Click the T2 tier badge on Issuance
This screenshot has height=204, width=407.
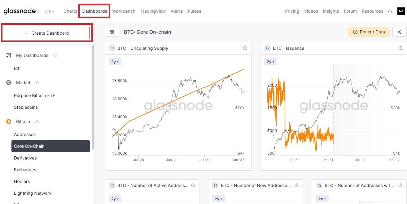267,48
